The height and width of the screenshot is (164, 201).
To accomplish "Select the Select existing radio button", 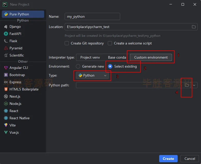I will tap(110, 66).
